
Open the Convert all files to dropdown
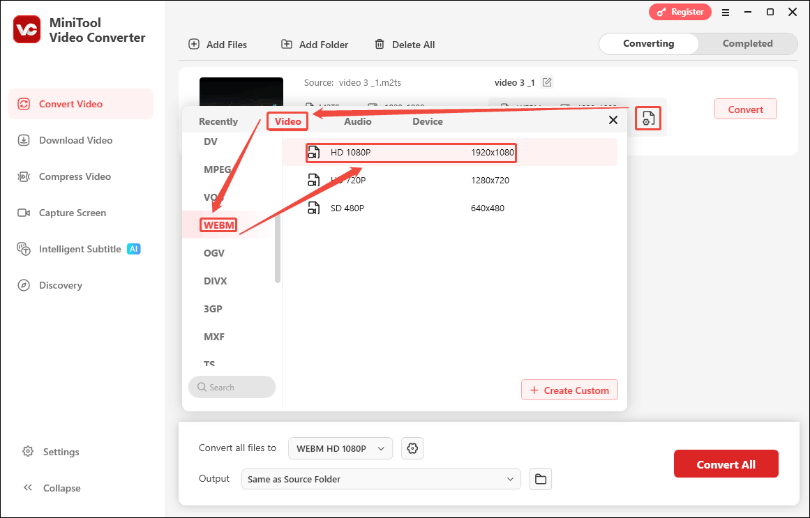point(340,448)
